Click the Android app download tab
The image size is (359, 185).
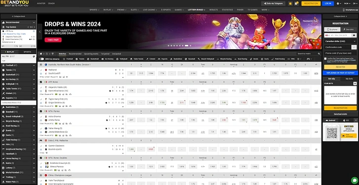click(331, 120)
